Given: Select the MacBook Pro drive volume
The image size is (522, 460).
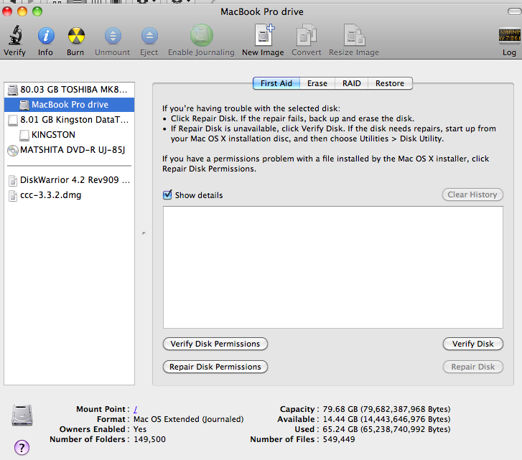Looking at the screenshot, I should pos(69,105).
